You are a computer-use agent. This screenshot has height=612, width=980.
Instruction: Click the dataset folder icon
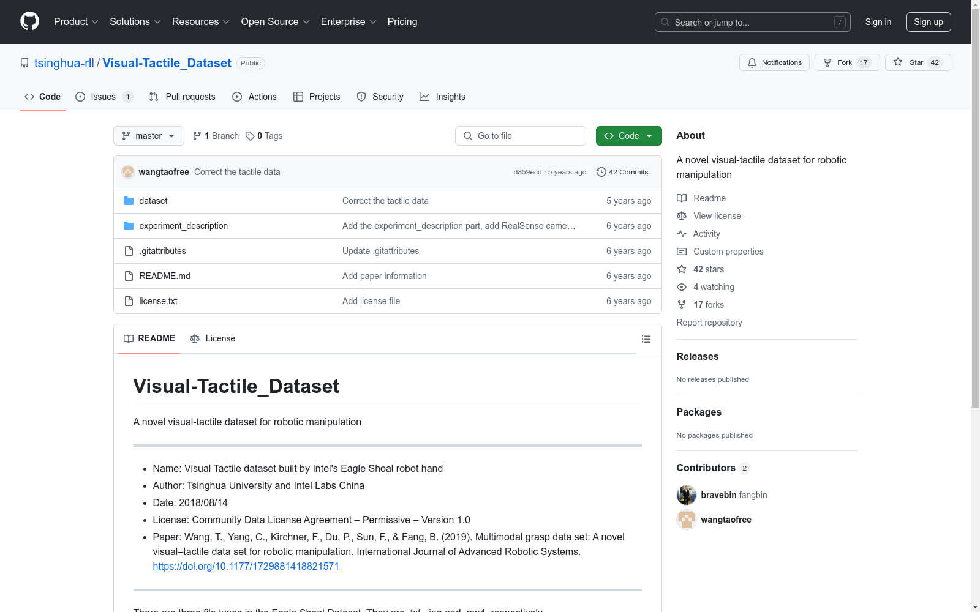click(x=129, y=201)
